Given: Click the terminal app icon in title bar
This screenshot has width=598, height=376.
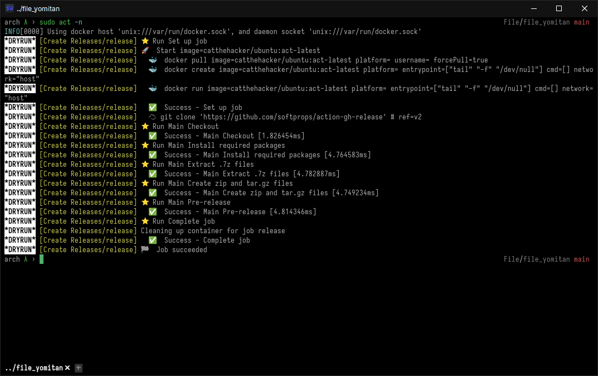Looking at the screenshot, I should (x=9, y=8).
